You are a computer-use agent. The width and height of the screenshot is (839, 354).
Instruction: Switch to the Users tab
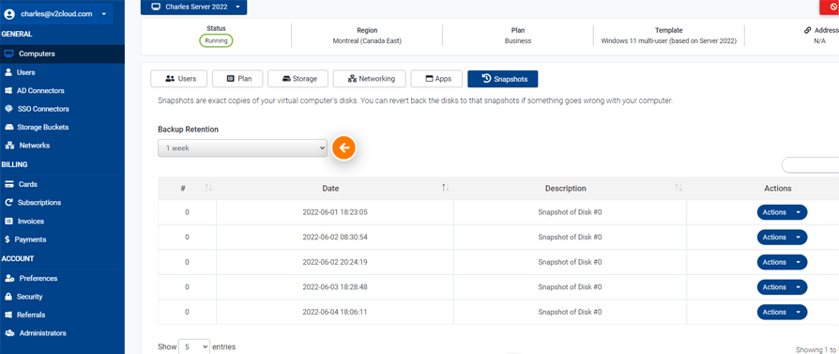click(x=179, y=79)
